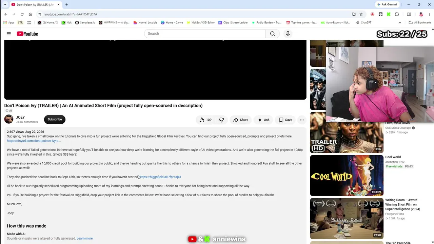The image size is (434, 244).
Task: Click Learn more about AI-made content
Action: tap(84, 238)
